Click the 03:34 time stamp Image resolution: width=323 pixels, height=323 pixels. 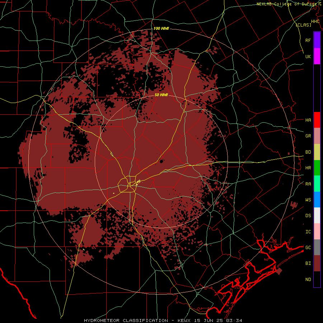click(234, 320)
